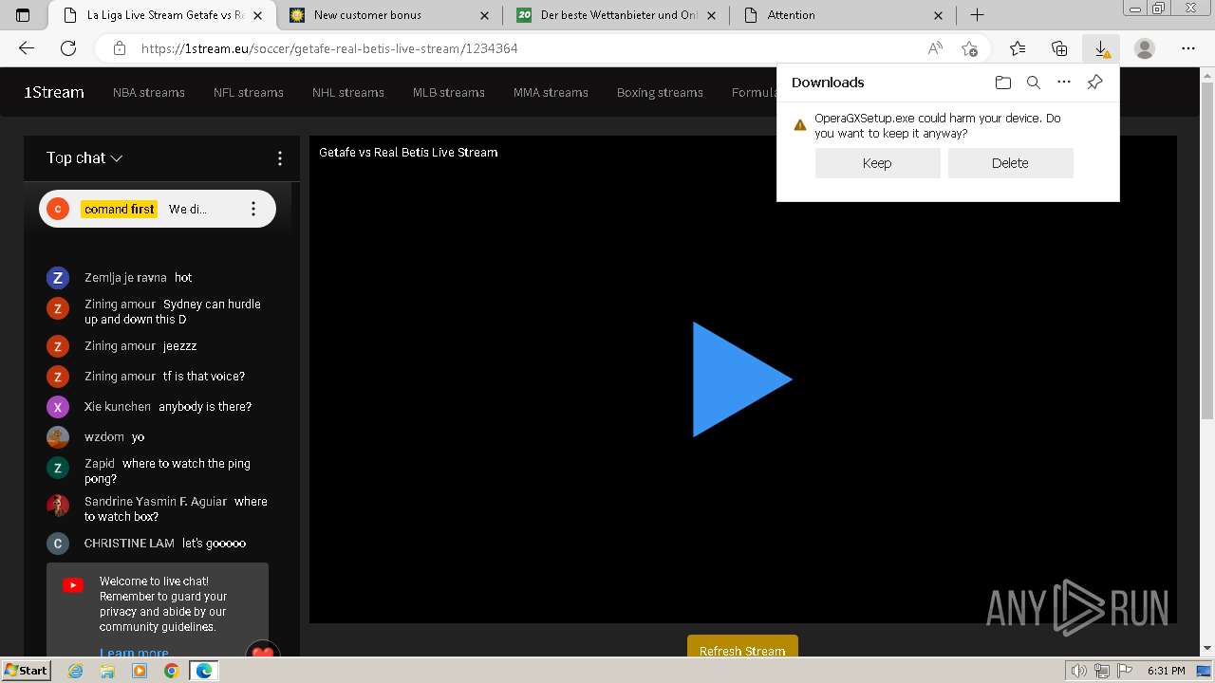Open browser Favorites icon
Viewport: 1215px width, 683px height.
click(x=1018, y=48)
